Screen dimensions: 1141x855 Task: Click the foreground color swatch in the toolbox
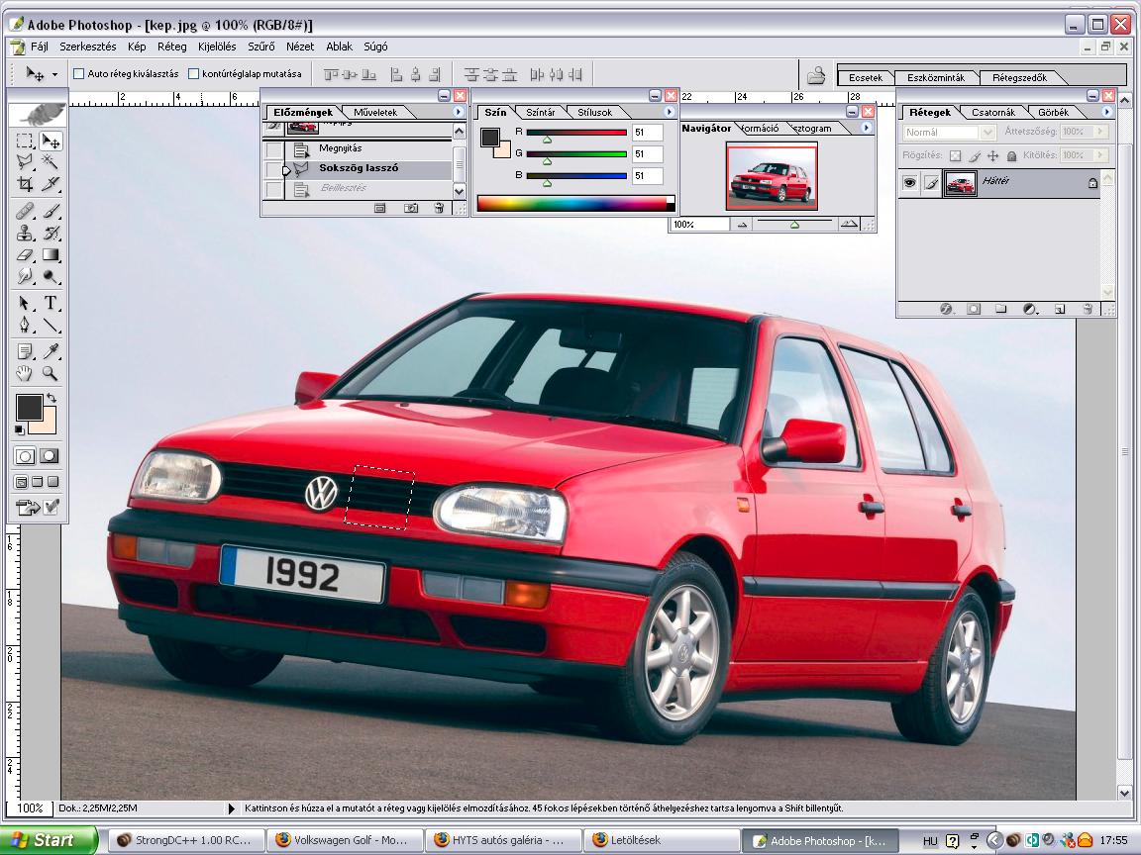pos(28,406)
